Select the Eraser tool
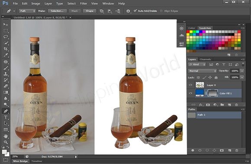This screenshot has height=164, width=251. [6, 86]
